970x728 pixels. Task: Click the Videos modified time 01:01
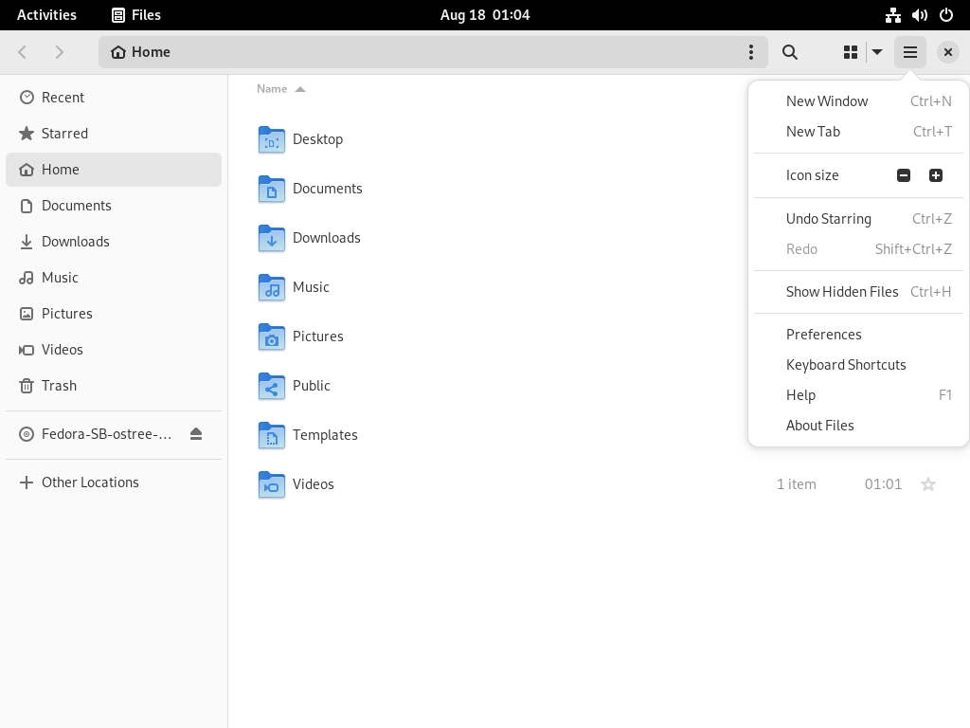point(883,484)
